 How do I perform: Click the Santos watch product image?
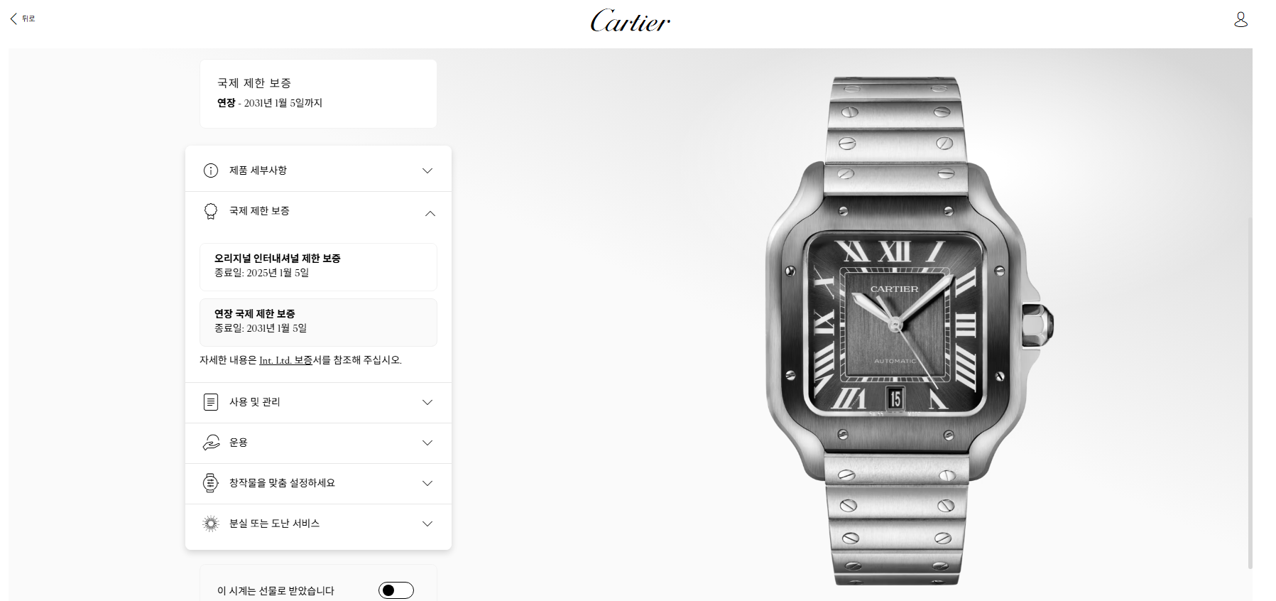pos(910,330)
